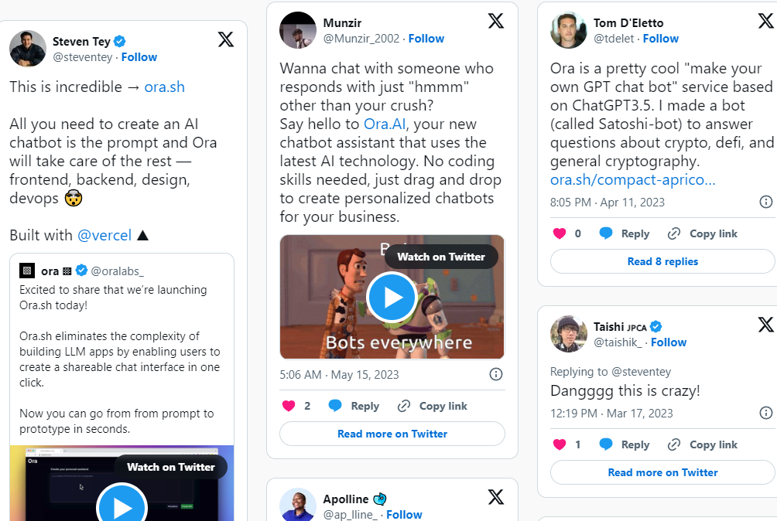
Task: Like Munzir's tweet with heart icon
Action: coord(289,407)
